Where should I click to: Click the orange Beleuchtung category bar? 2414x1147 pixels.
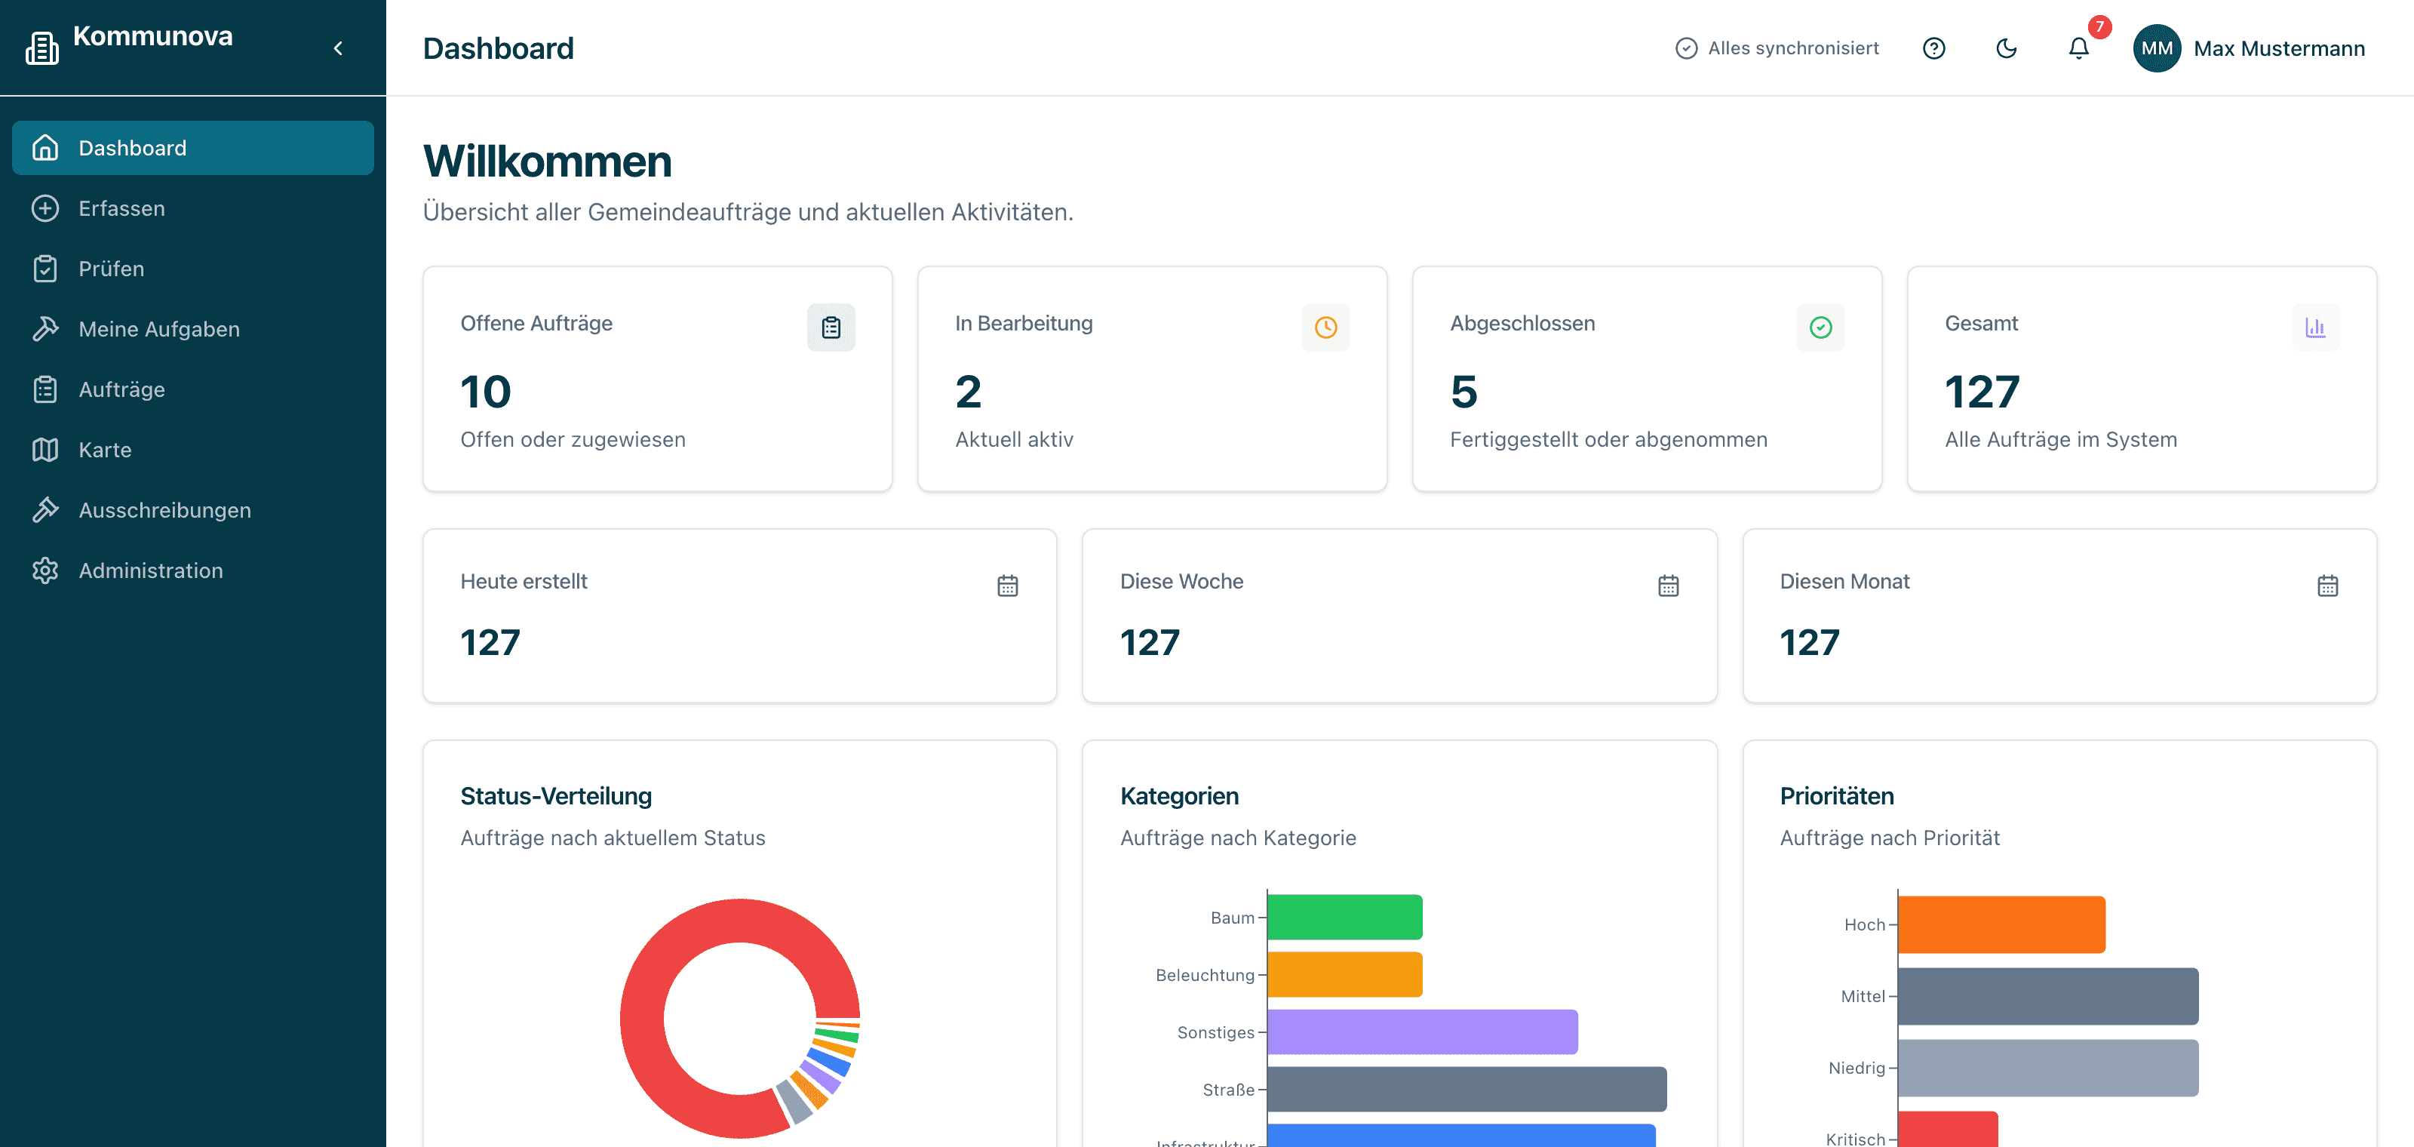point(1345,975)
